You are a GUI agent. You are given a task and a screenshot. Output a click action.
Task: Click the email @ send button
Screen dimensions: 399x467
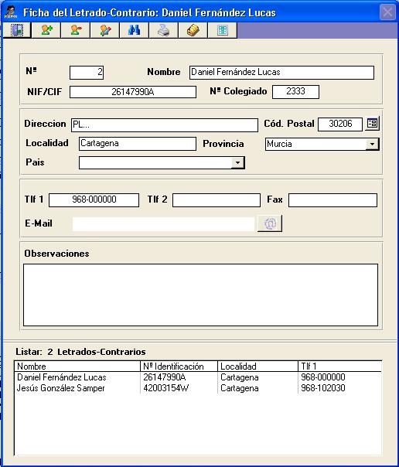[x=270, y=223]
